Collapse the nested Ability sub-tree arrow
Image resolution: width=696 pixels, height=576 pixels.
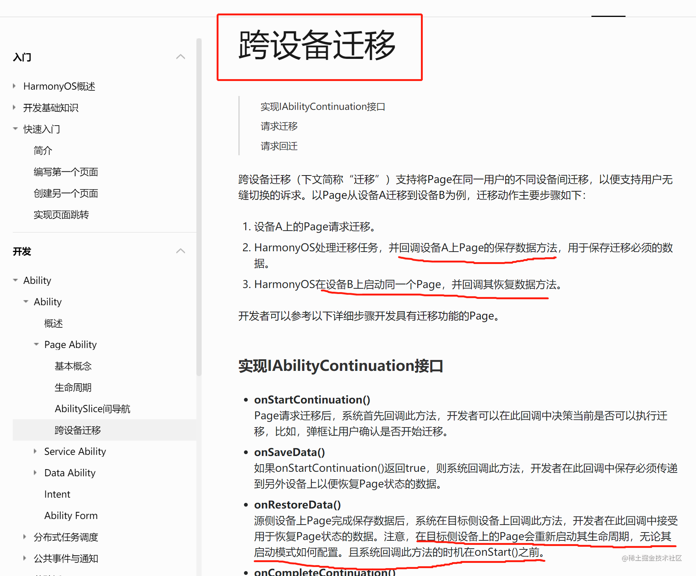click(x=26, y=301)
